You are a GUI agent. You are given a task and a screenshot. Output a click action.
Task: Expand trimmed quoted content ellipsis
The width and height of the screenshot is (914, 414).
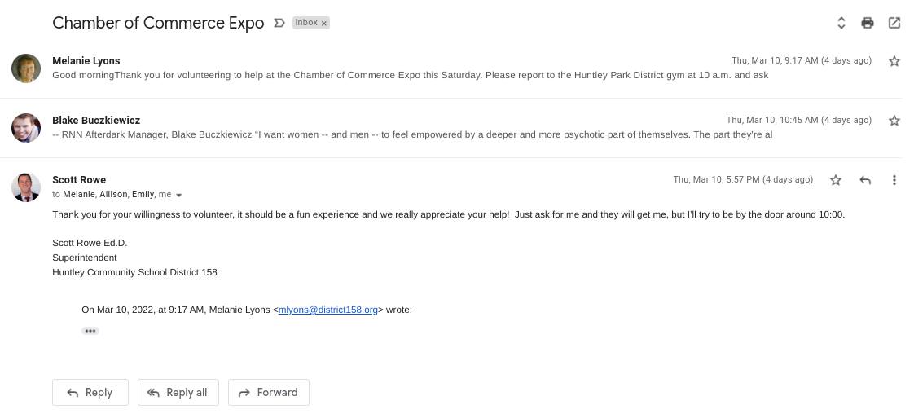tap(90, 331)
